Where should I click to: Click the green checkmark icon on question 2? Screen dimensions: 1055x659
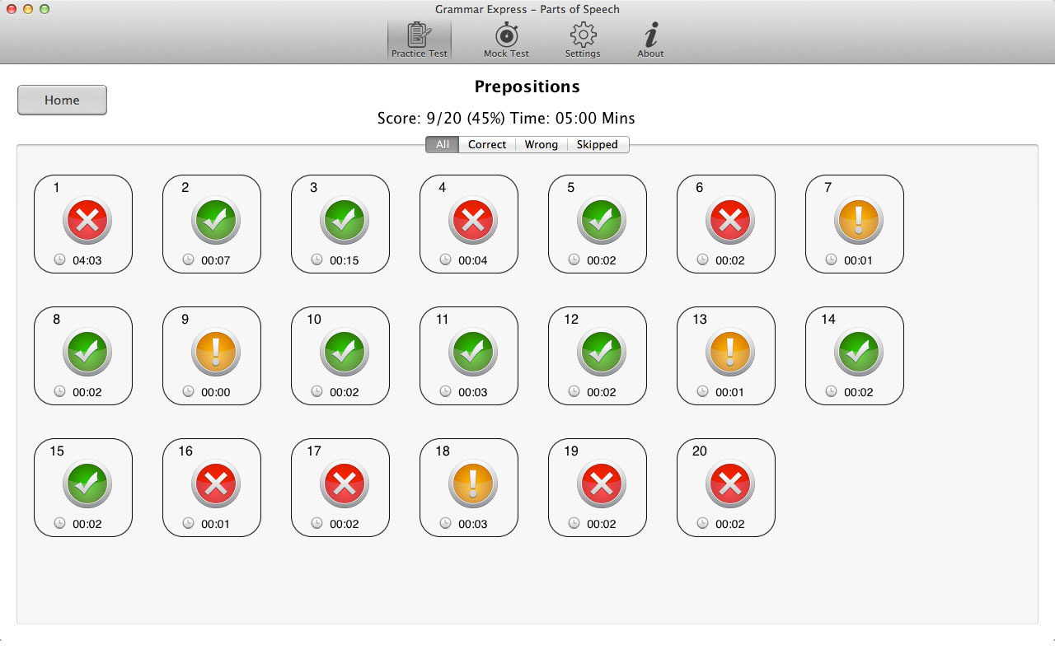click(x=215, y=221)
